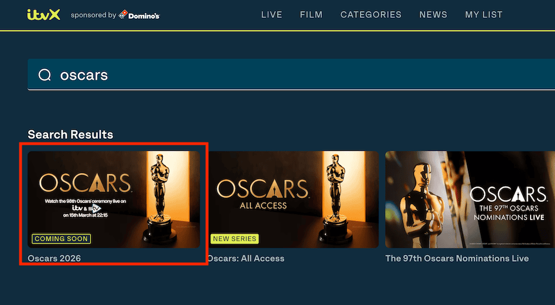Viewport: 555px width, 305px height.
Task: Go to the FILM section
Action: coord(311,15)
